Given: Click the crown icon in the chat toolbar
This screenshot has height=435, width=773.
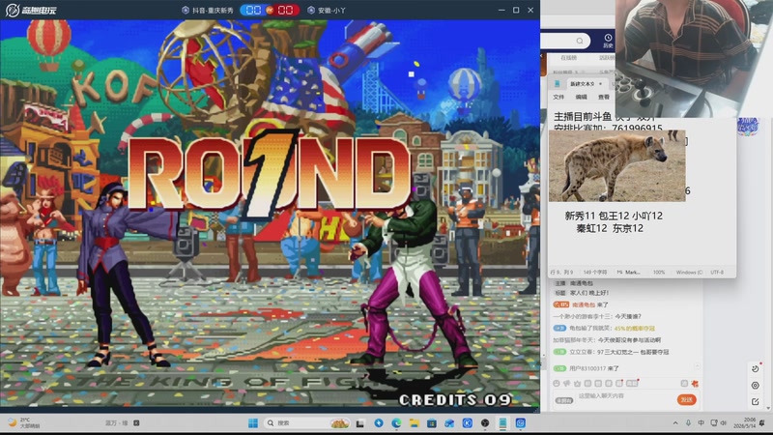Looking at the screenshot, I should 577,383.
